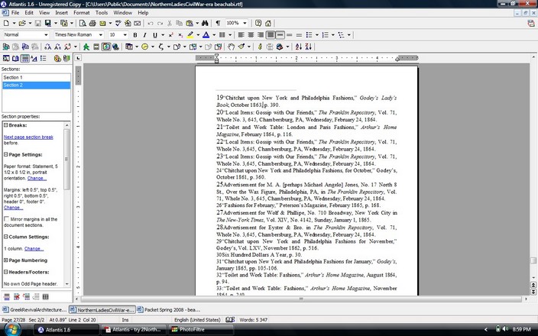Center align text
Viewport: 538px width, 336px height.
[251, 35]
